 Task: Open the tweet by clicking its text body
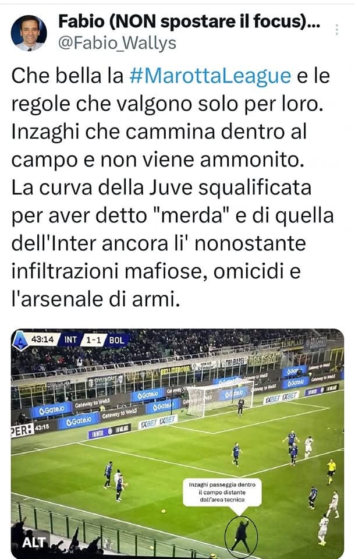point(172,187)
